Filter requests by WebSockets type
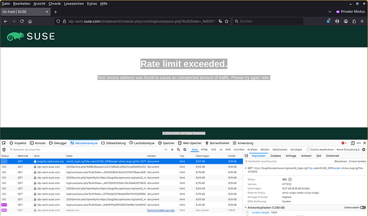Viewport: 368px width, 216px height. (280, 149)
